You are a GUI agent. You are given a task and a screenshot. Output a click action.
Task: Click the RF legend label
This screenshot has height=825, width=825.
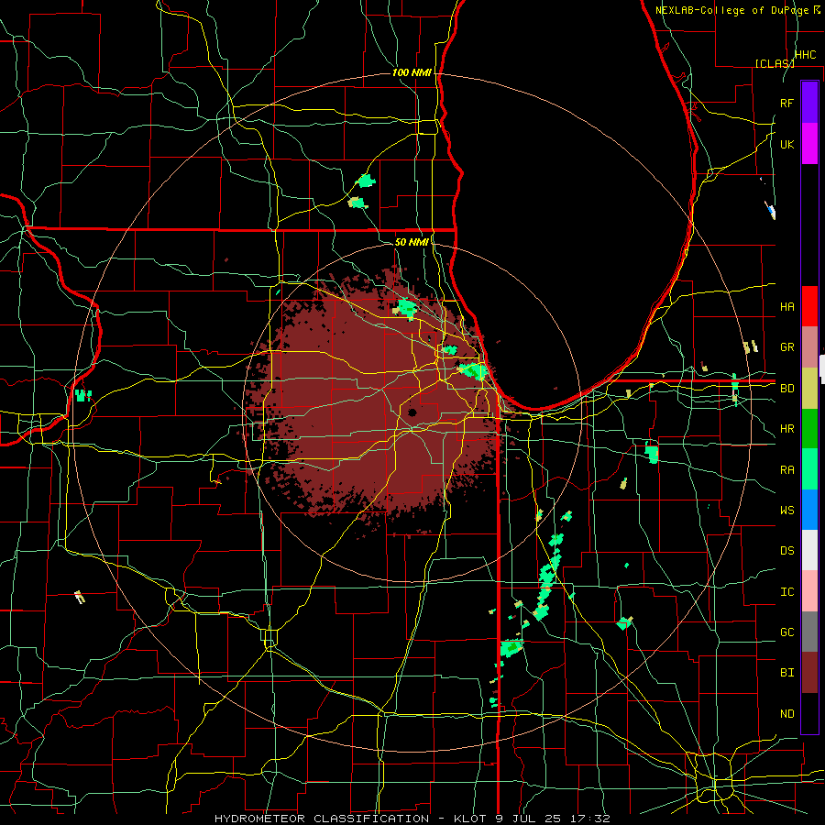pos(786,103)
